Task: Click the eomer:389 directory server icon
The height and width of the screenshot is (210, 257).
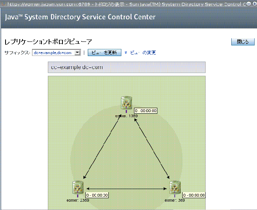Action: pos(175,187)
